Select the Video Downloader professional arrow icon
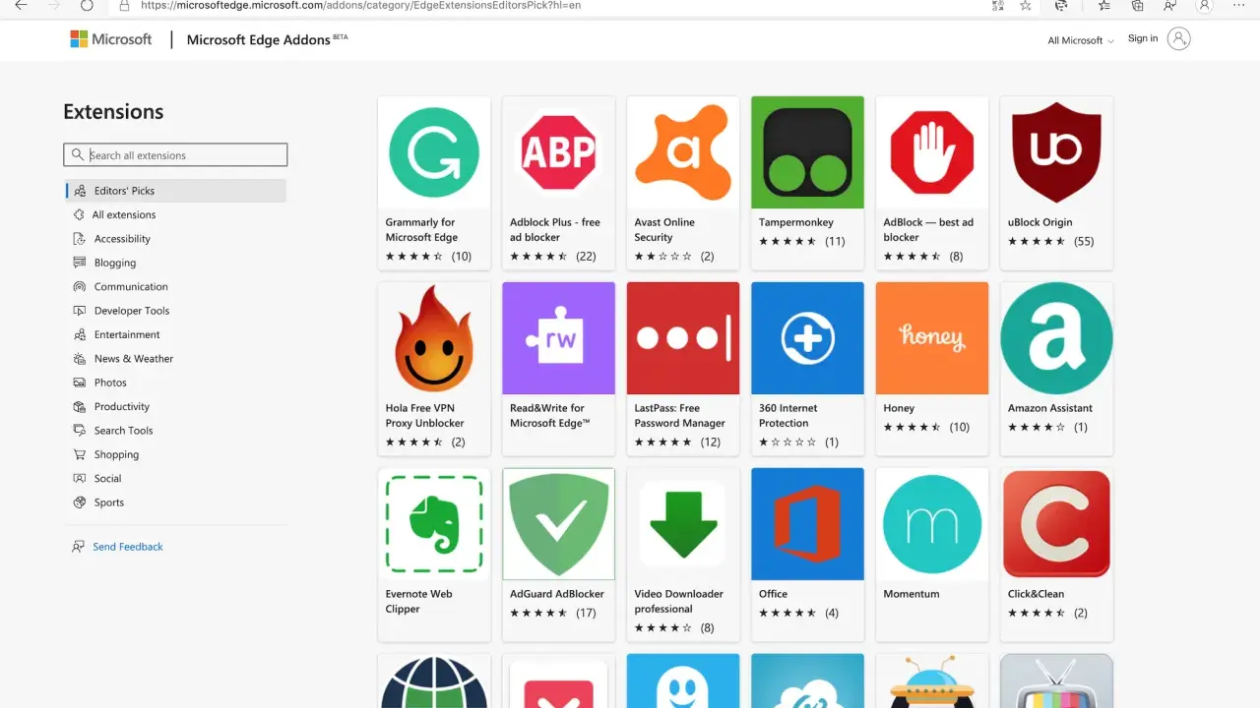Image resolution: width=1260 pixels, height=708 pixels. (x=683, y=524)
